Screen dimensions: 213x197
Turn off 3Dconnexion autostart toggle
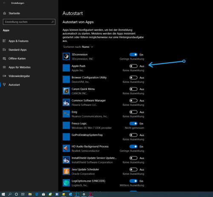tap(133, 55)
